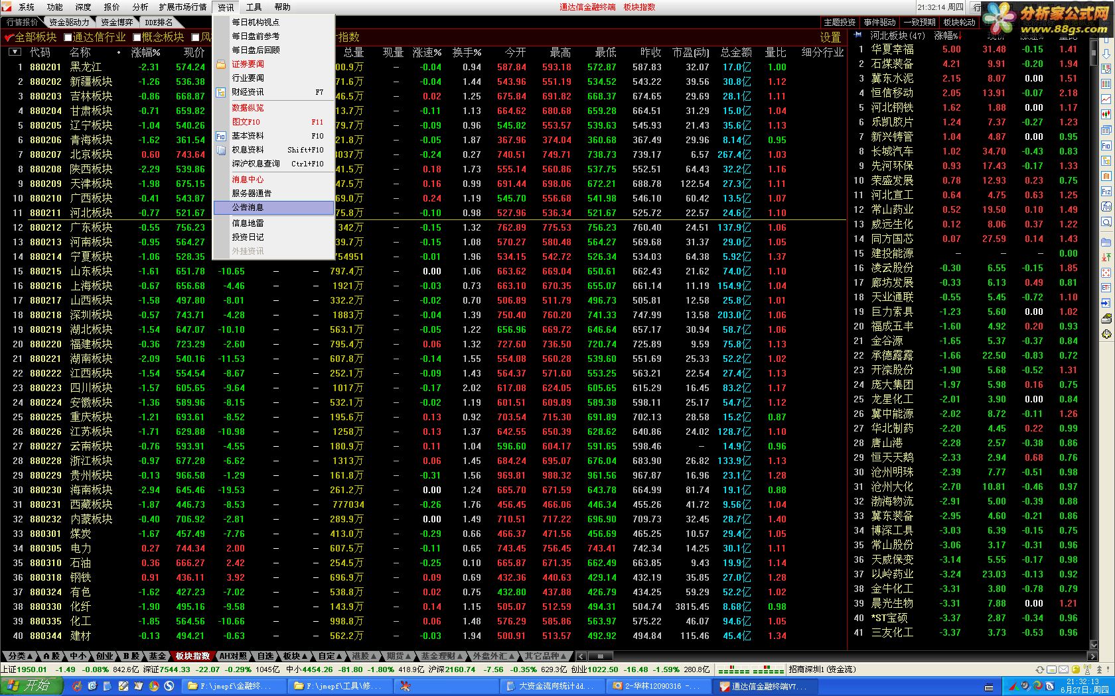Open the column dropdown arrow beside 代码
1115x696 pixels.
click(15, 52)
